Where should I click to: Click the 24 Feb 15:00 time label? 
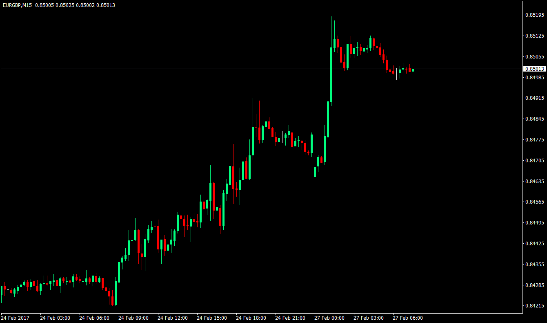tap(212, 318)
